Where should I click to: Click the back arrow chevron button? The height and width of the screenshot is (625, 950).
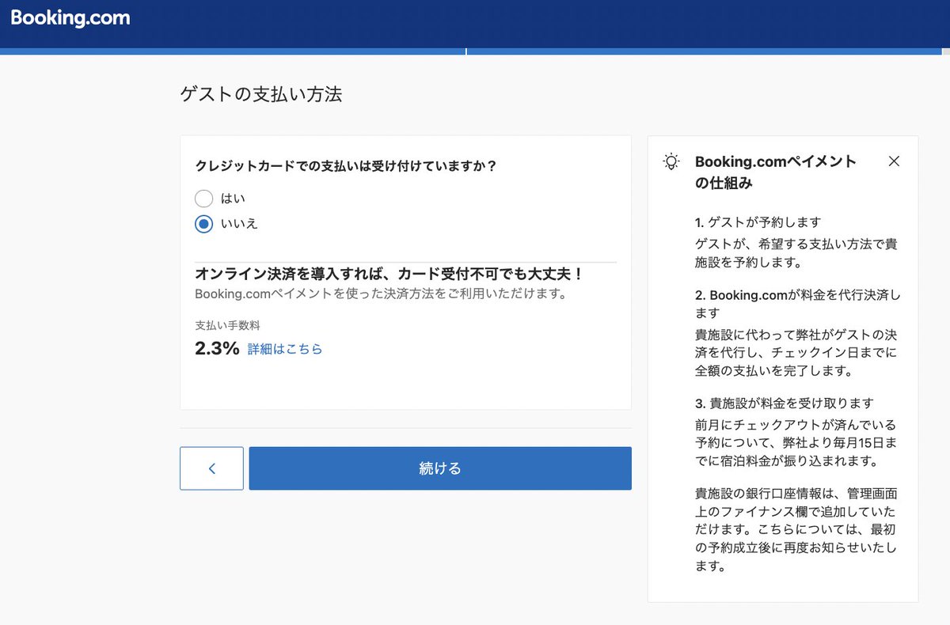pos(211,468)
